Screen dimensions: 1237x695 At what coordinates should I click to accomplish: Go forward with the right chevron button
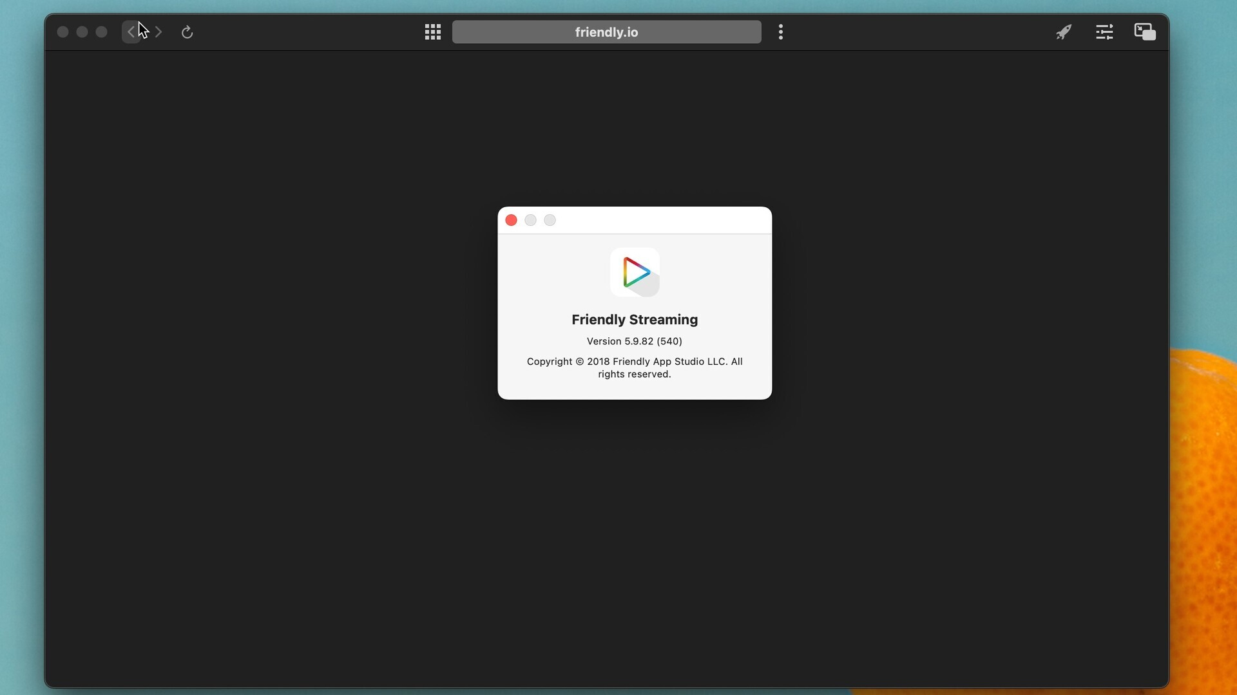click(x=158, y=32)
